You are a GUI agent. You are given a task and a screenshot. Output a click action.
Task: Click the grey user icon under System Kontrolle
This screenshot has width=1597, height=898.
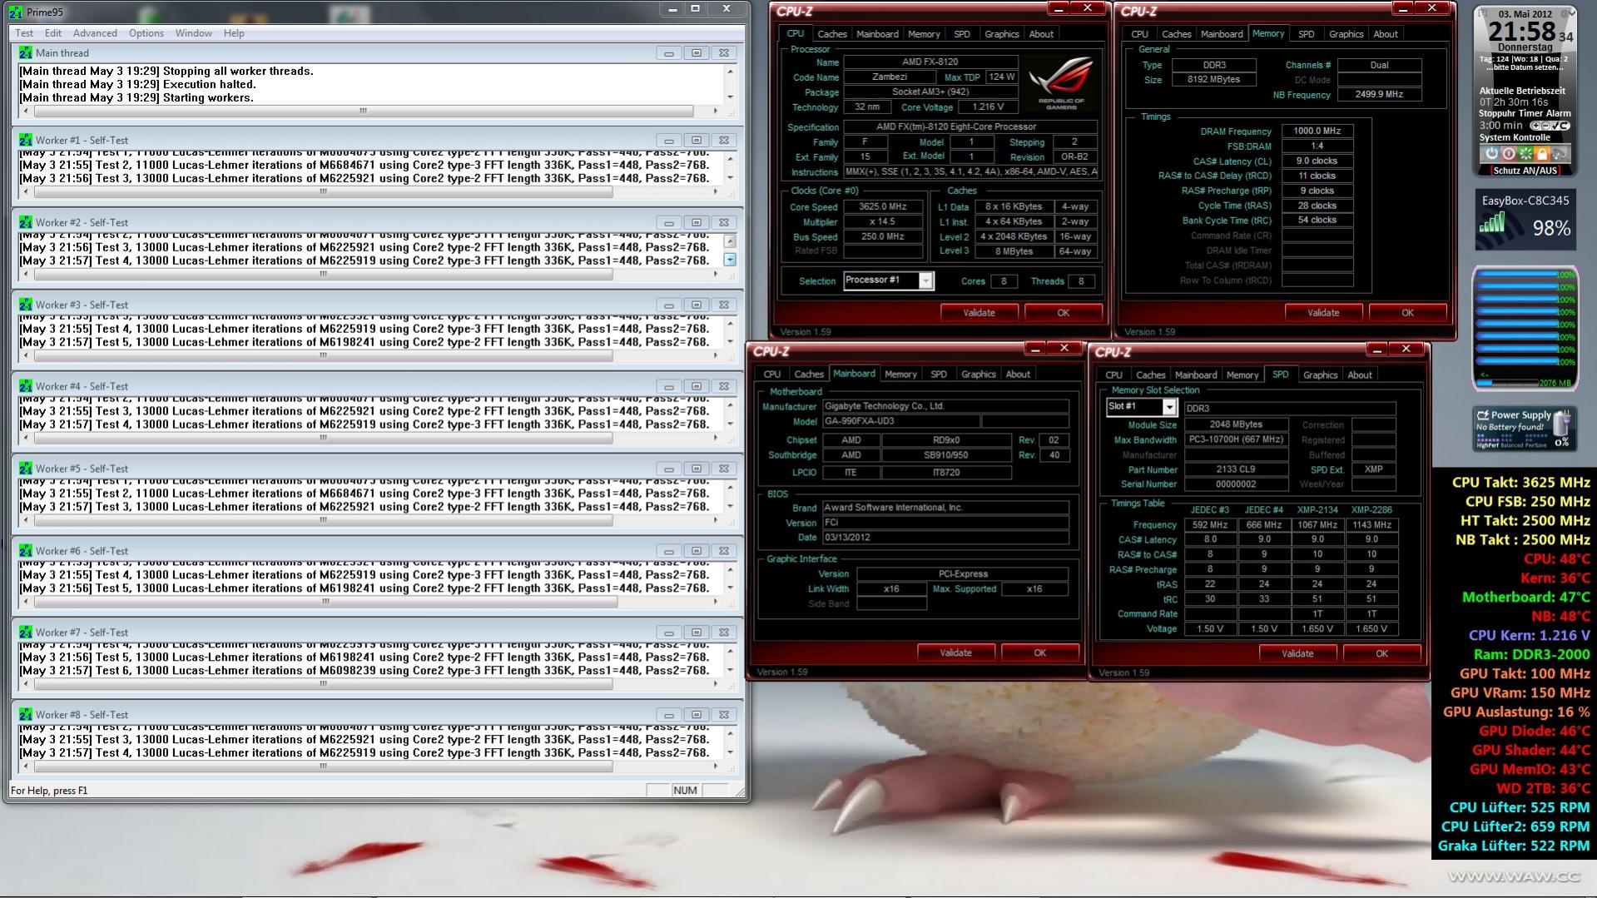[1560, 154]
